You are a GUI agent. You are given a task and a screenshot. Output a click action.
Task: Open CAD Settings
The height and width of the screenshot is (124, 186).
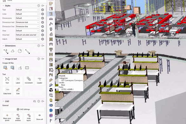(23, 109)
